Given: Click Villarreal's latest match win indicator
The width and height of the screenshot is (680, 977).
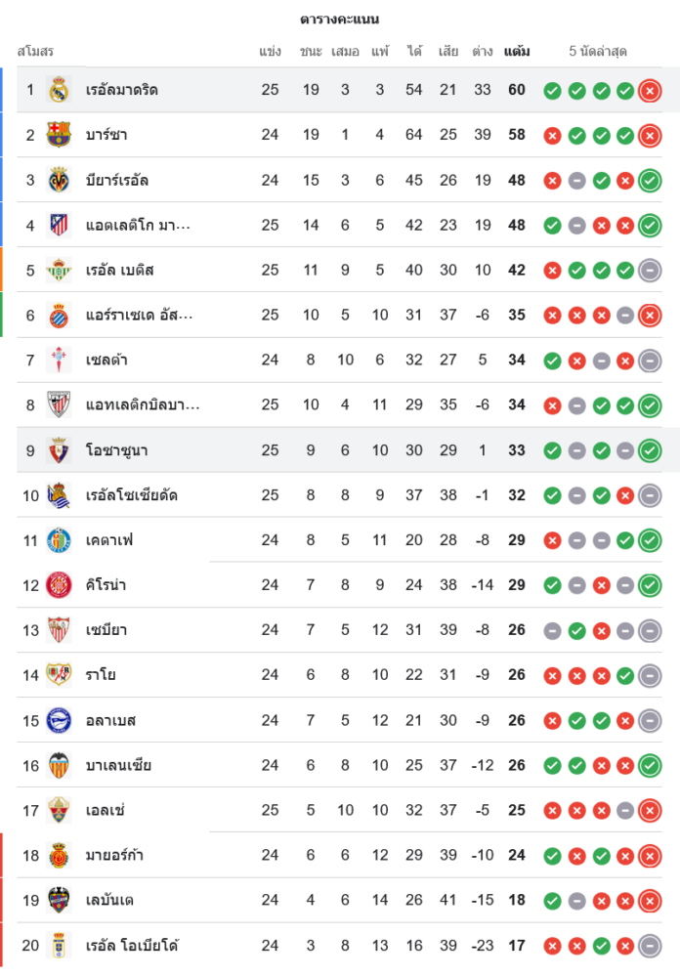Looking at the screenshot, I should pos(650,181).
